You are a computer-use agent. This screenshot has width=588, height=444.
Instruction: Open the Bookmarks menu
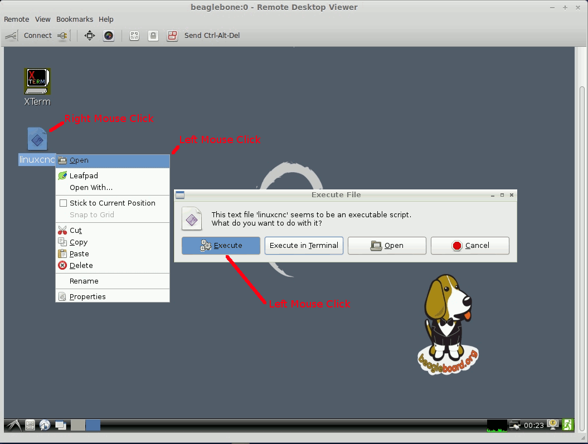tap(75, 19)
